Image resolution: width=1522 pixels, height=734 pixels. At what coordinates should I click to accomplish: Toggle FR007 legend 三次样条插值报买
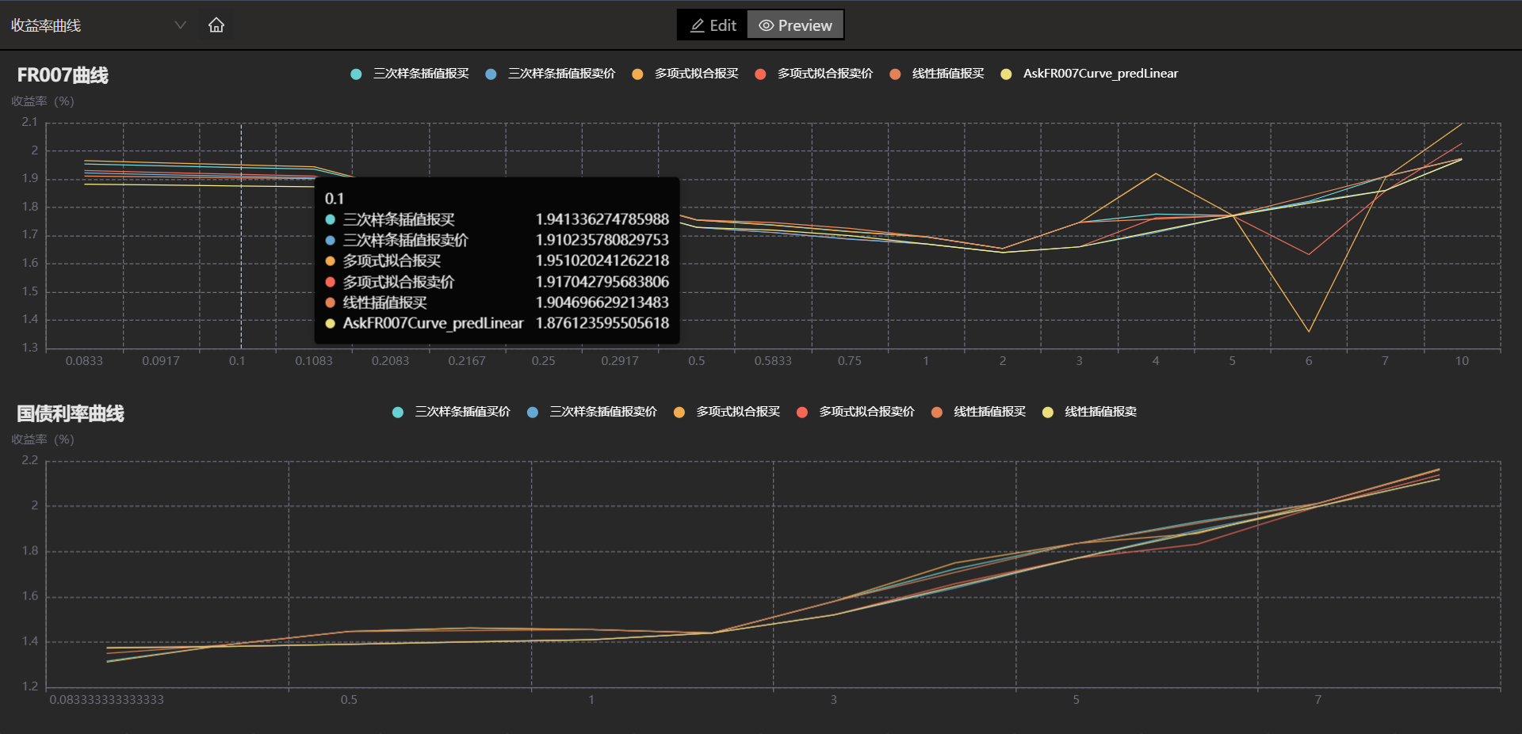[410, 74]
